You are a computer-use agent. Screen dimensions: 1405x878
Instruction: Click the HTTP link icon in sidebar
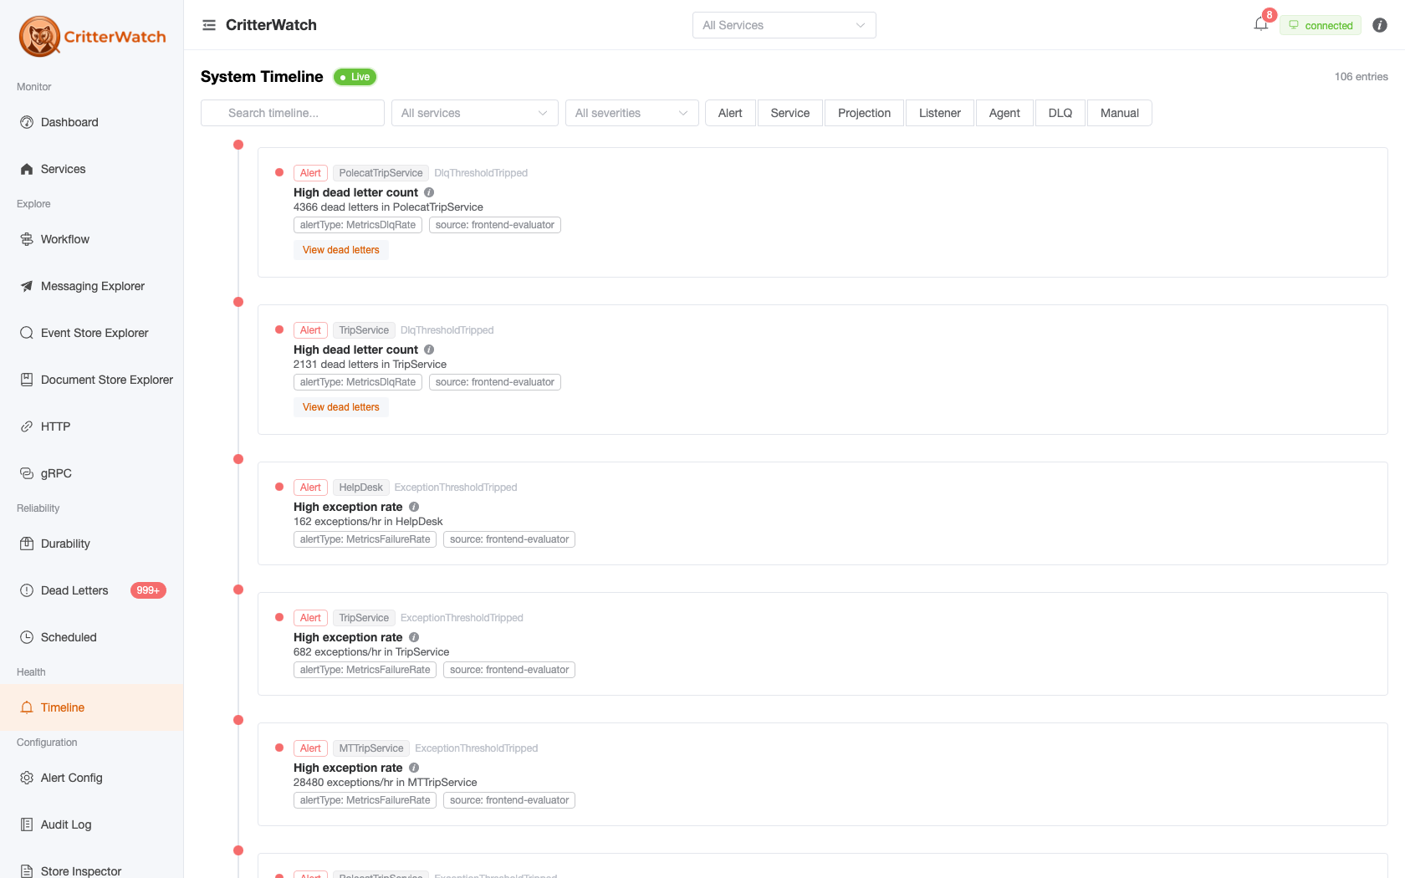click(x=27, y=426)
